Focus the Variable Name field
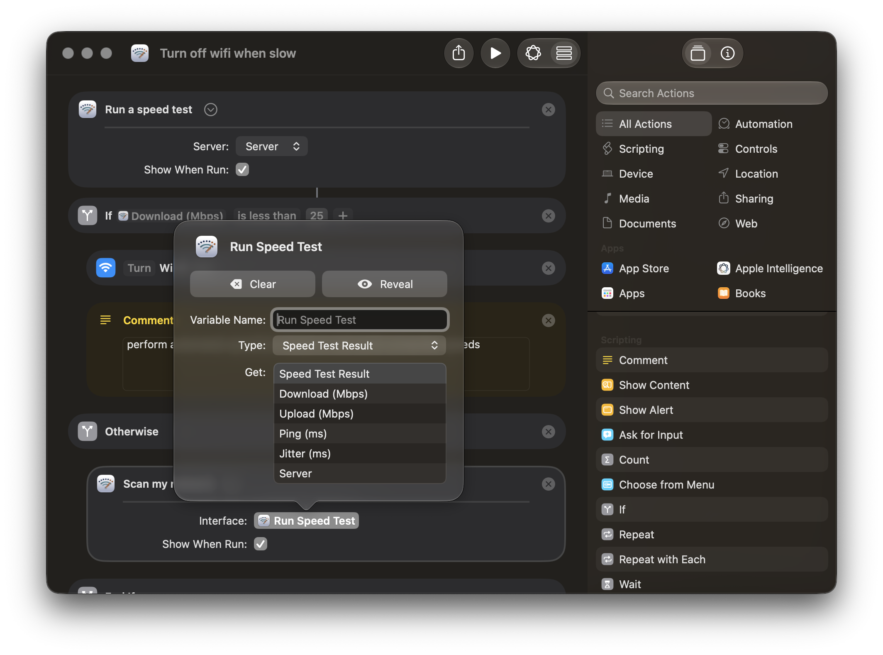Viewport: 883px width, 655px height. pyautogui.click(x=360, y=320)
